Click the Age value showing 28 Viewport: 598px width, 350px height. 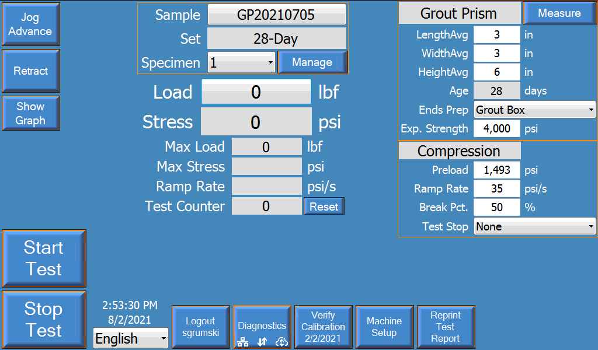click(496, 91)
